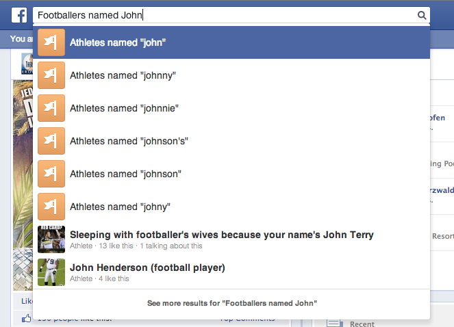
Task: Click orange flag icon beside Athletes named "johnny"
Action: (x=51, y=75)
